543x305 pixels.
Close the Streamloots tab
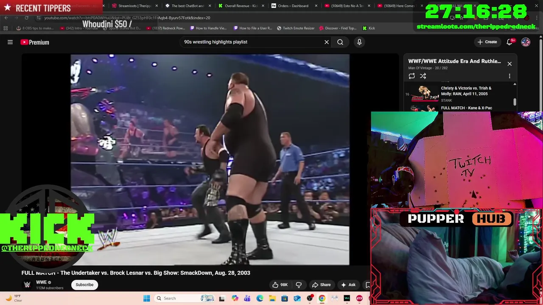[x=157, y=6]
